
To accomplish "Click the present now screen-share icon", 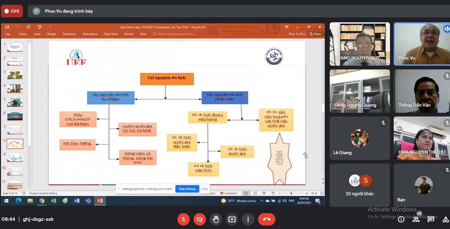I will pyautogui.click(x=232, y=219).
